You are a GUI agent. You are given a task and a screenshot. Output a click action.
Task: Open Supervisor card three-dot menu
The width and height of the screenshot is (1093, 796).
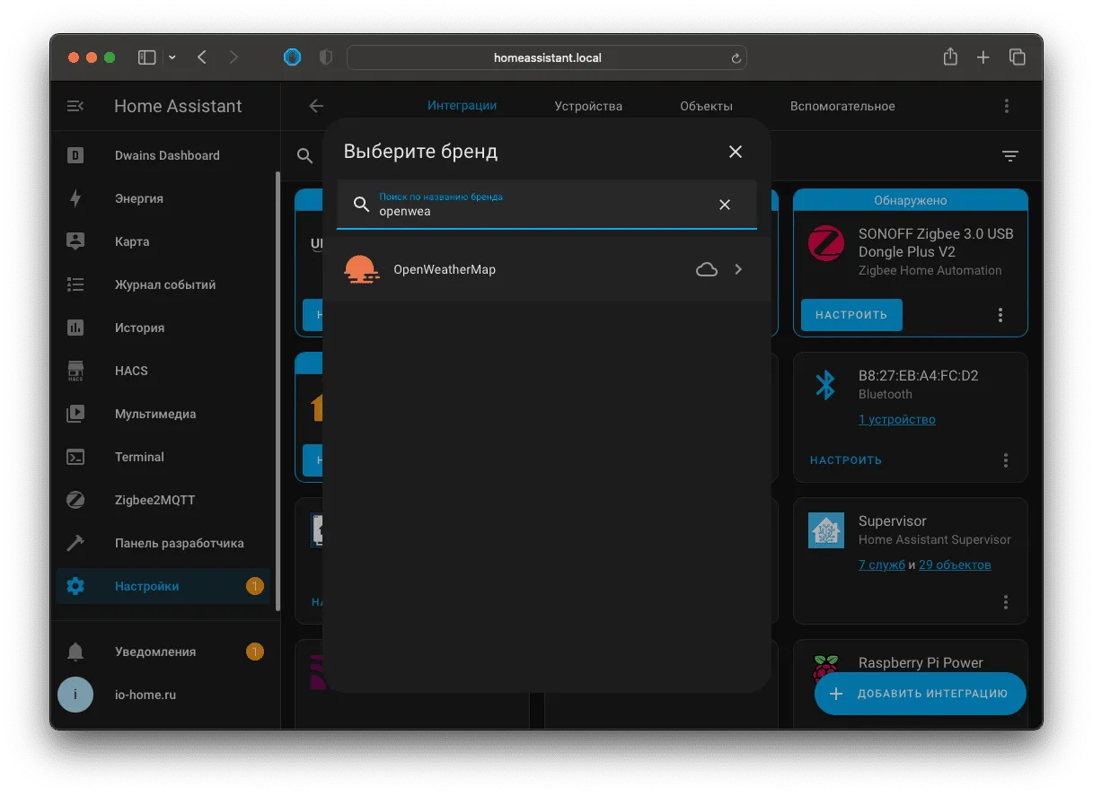[1006, 602]
